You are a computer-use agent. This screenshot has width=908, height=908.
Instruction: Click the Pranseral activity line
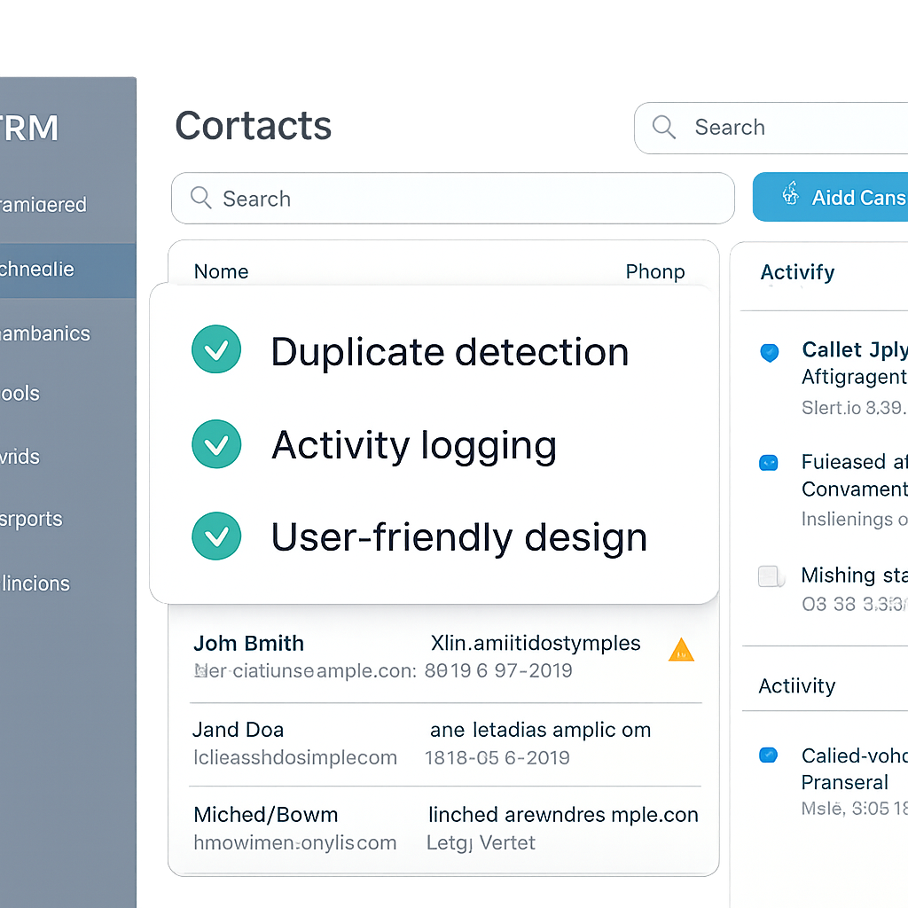[x=844, y=782]
